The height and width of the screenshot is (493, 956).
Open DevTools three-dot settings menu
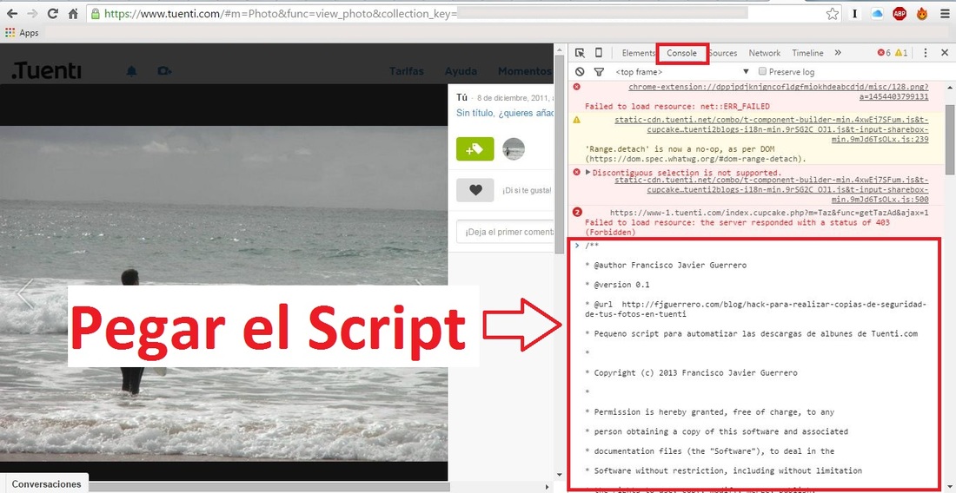point(925,53)
